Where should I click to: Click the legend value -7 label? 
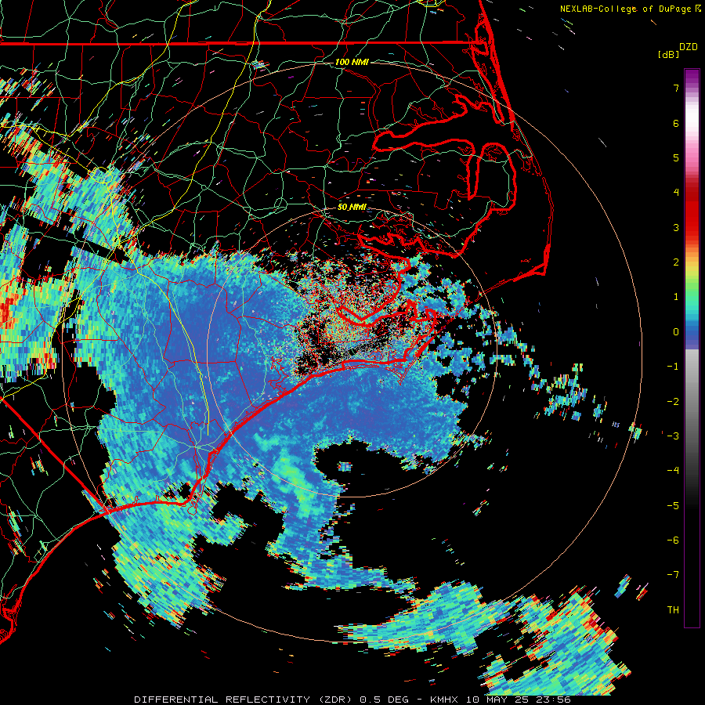pos(673,575)
